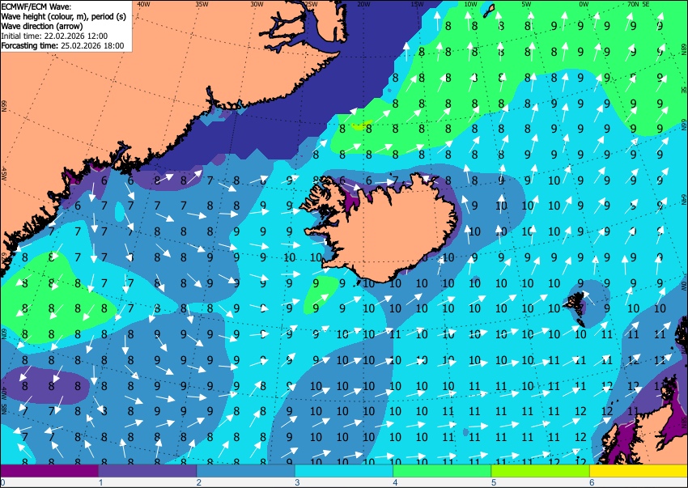Click the "20W" longitude label at top

(x=363, y=4)
